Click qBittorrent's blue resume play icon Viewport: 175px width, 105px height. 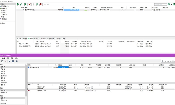pyautogui.click(x=9, y=61)
